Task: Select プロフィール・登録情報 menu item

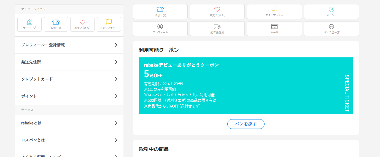Action: (69, 45)
